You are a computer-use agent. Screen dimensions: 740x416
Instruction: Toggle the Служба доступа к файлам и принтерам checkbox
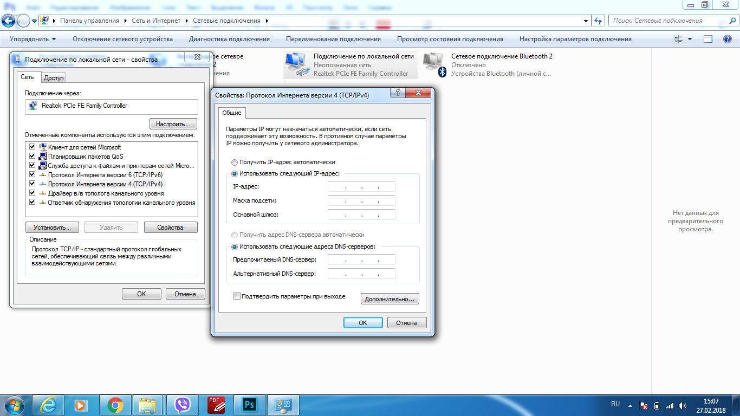coord(33,165)
